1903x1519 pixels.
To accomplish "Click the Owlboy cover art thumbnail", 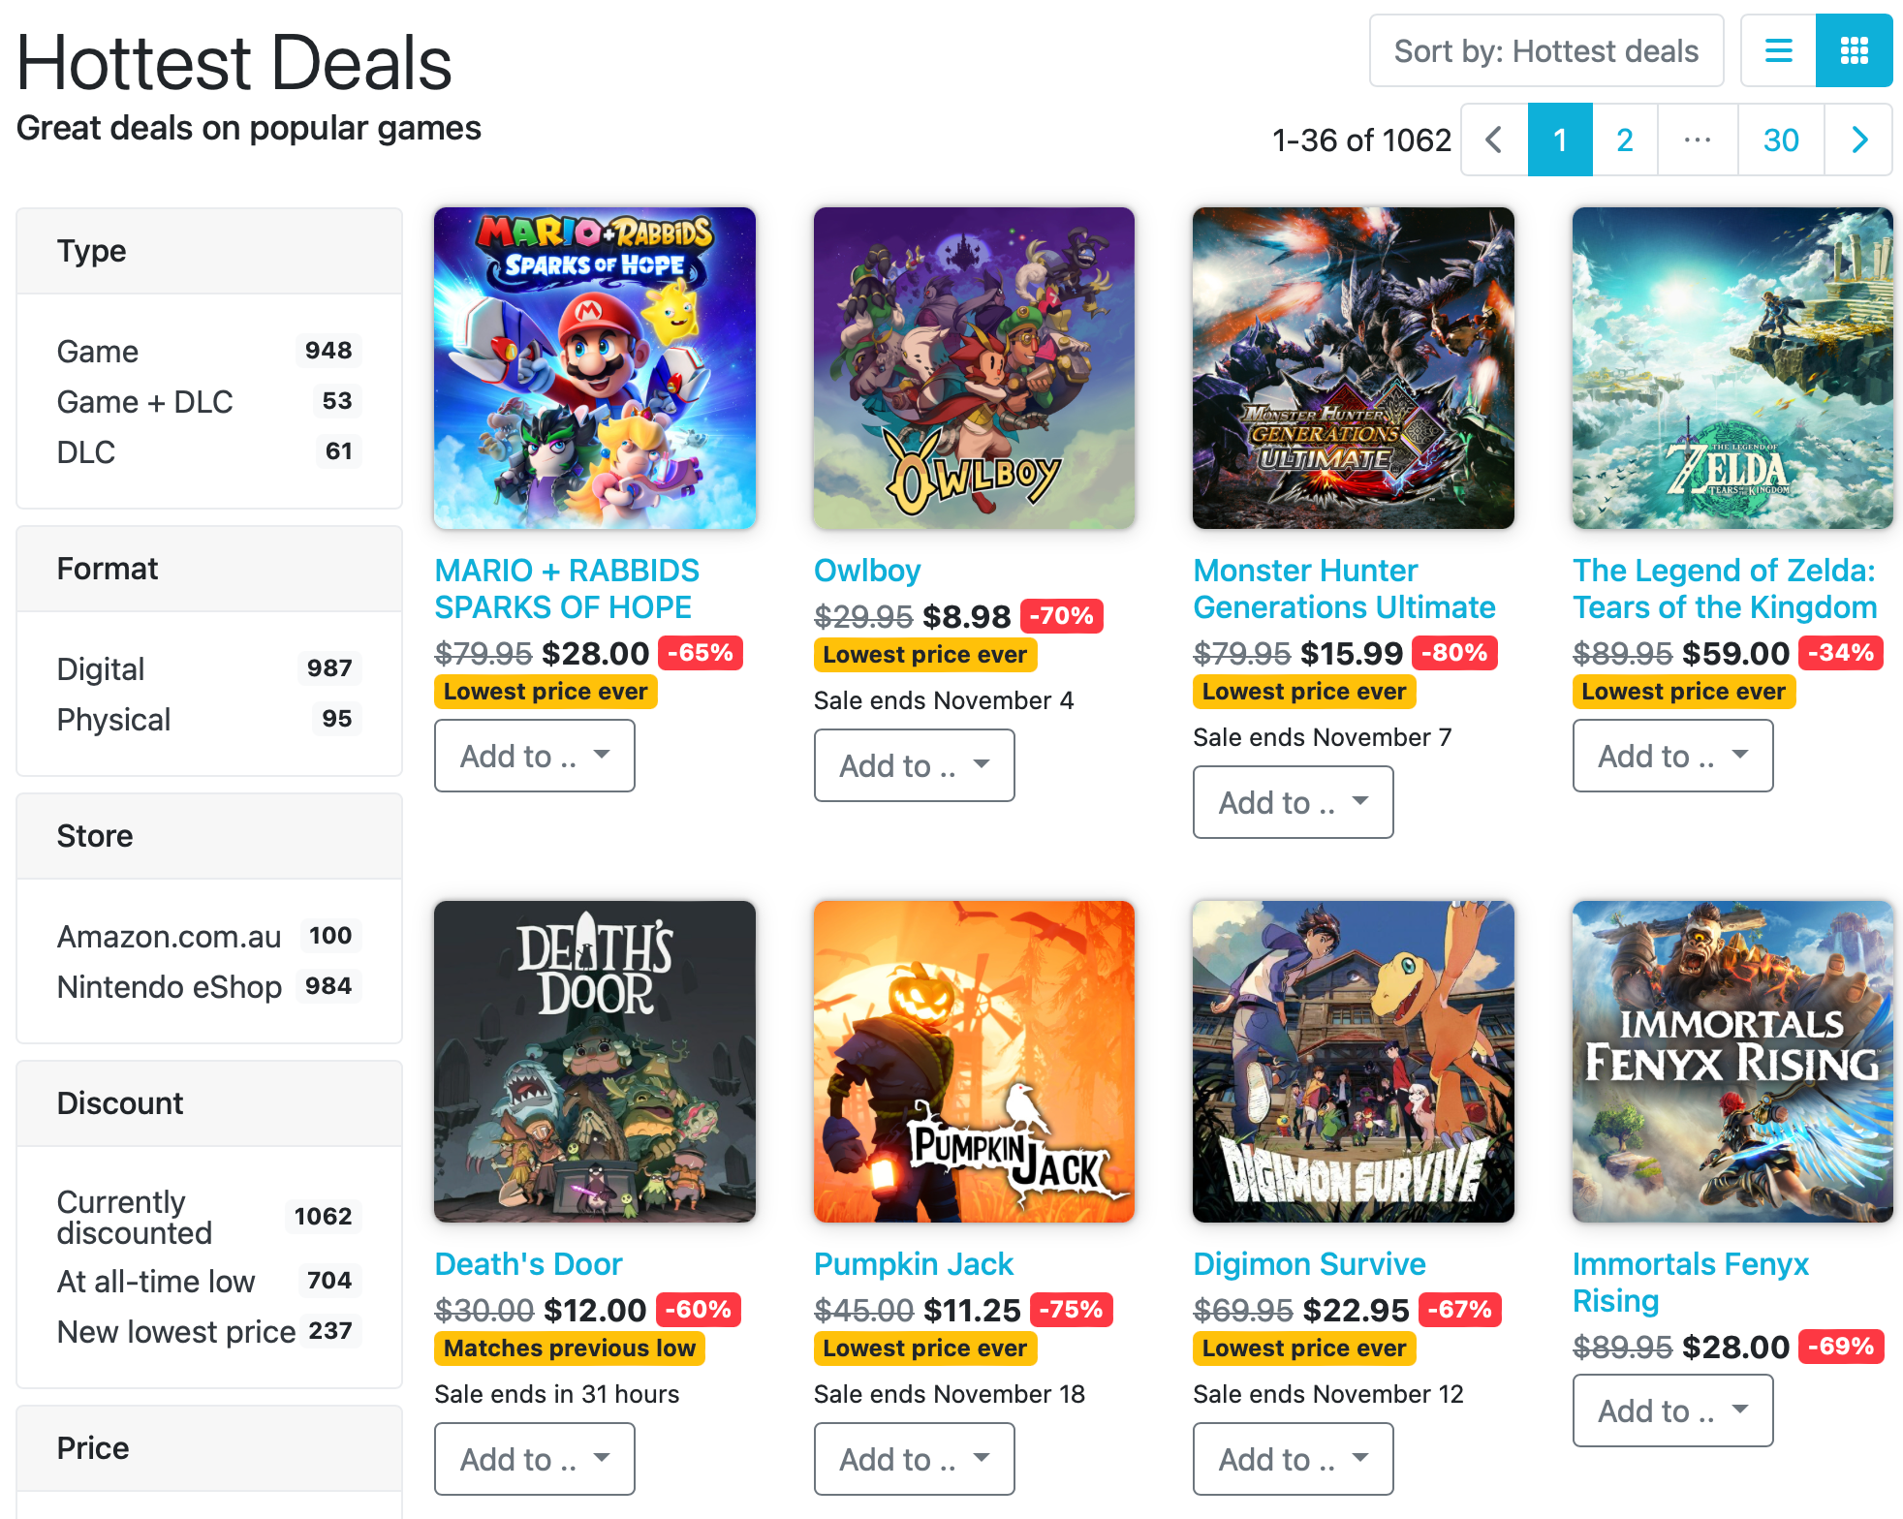I will tap(974, 368).
